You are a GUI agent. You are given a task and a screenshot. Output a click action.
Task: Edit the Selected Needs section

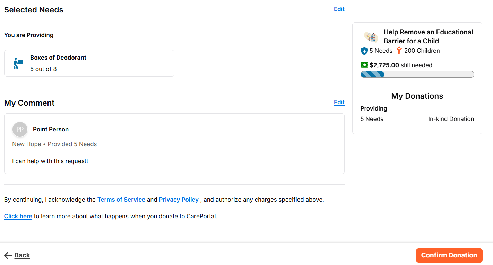tap(339, 9)
